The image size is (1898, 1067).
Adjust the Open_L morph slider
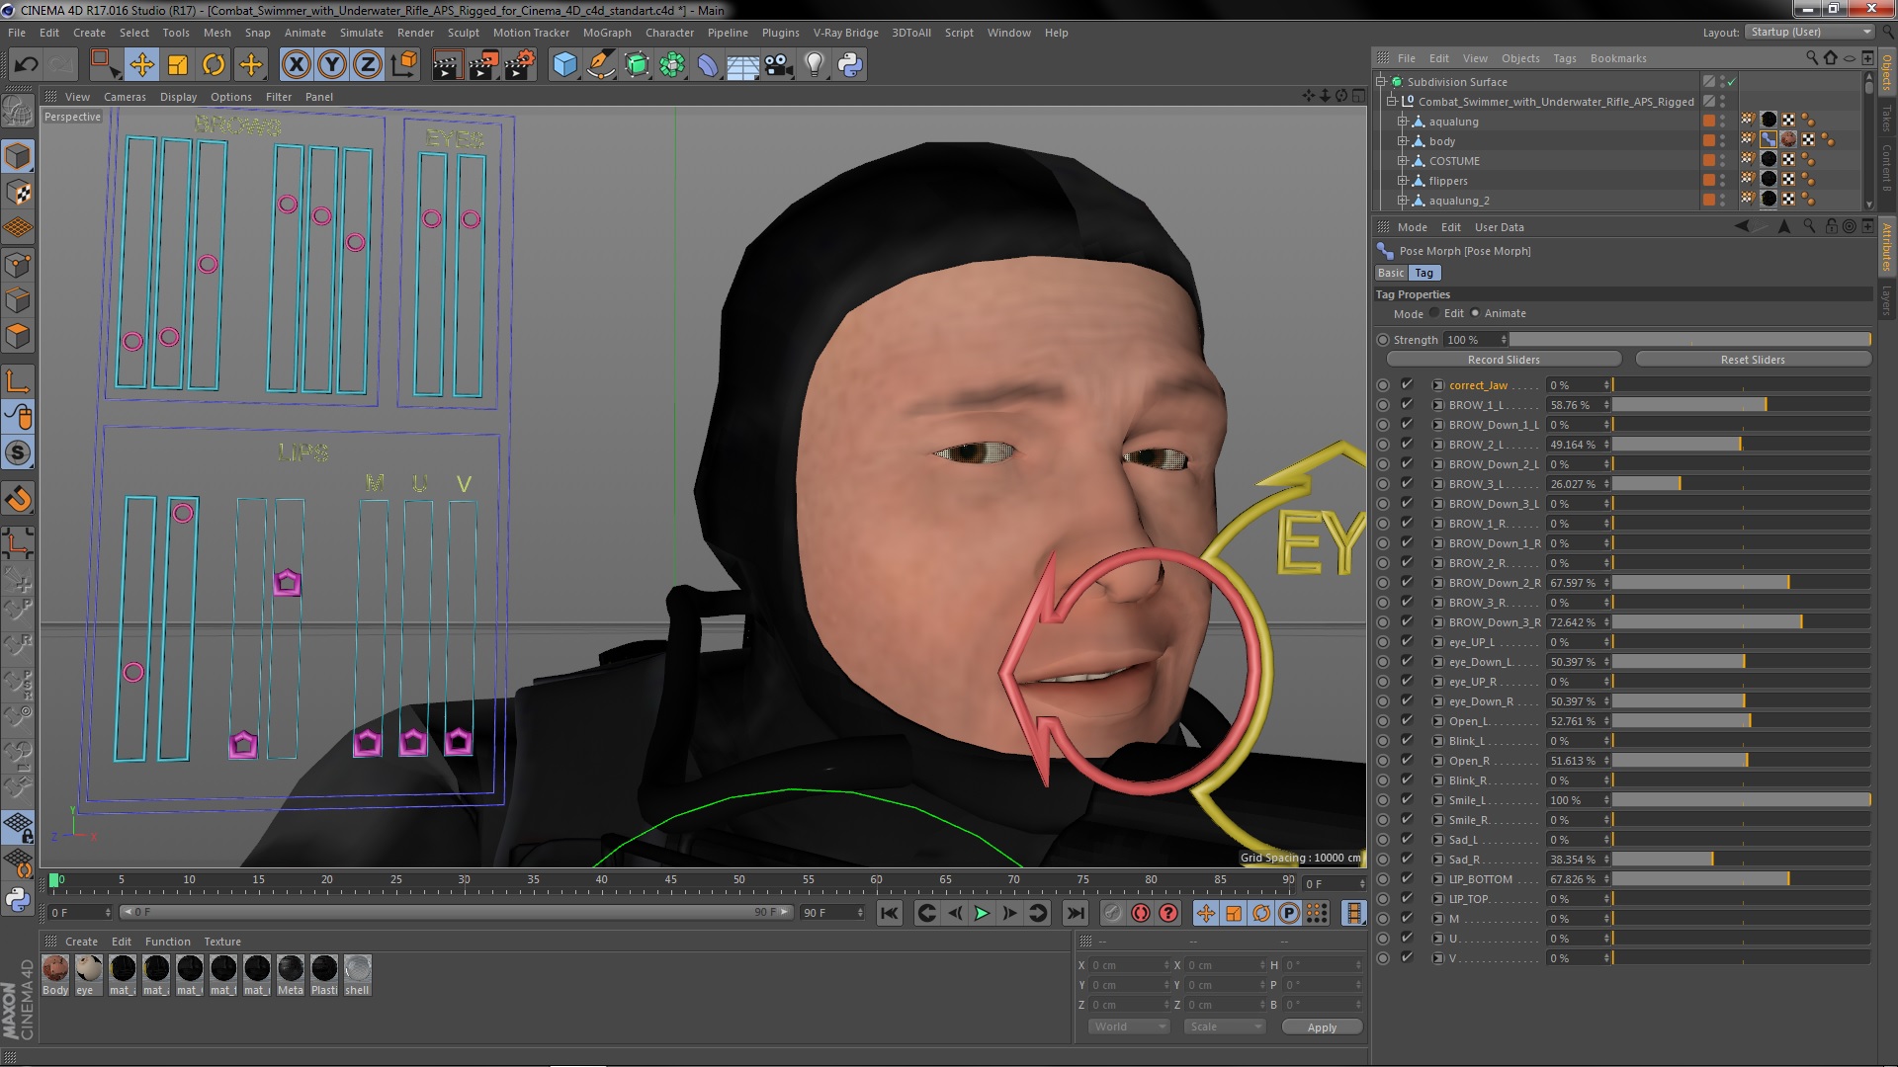click(x=1741, y=721)
